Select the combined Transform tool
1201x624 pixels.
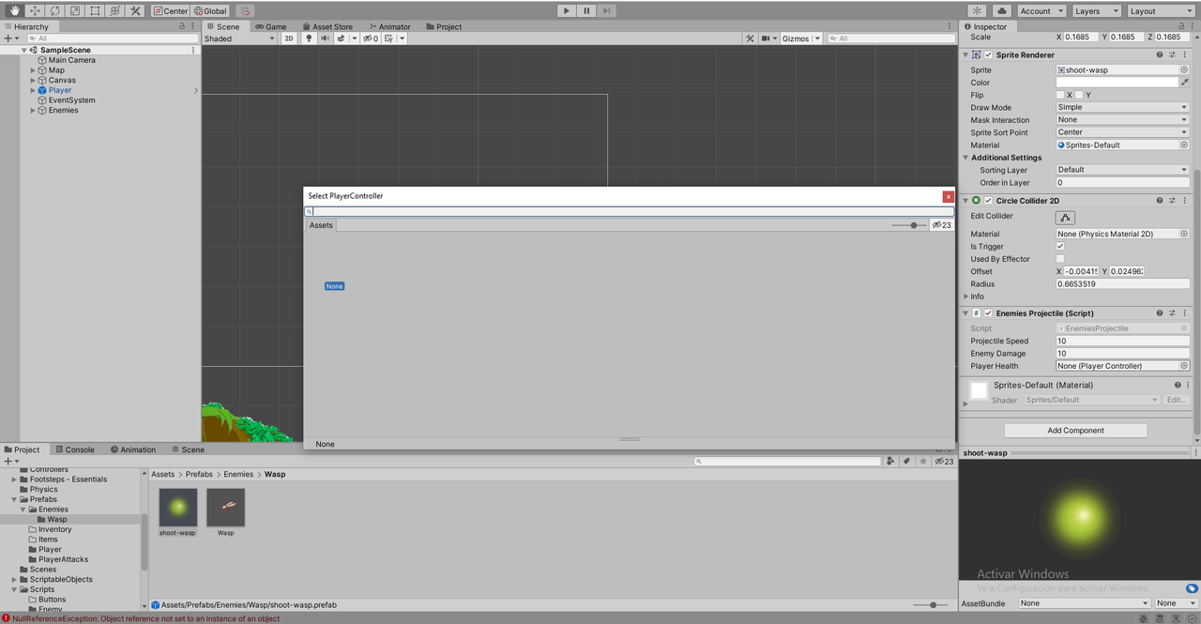coord(115,10)
